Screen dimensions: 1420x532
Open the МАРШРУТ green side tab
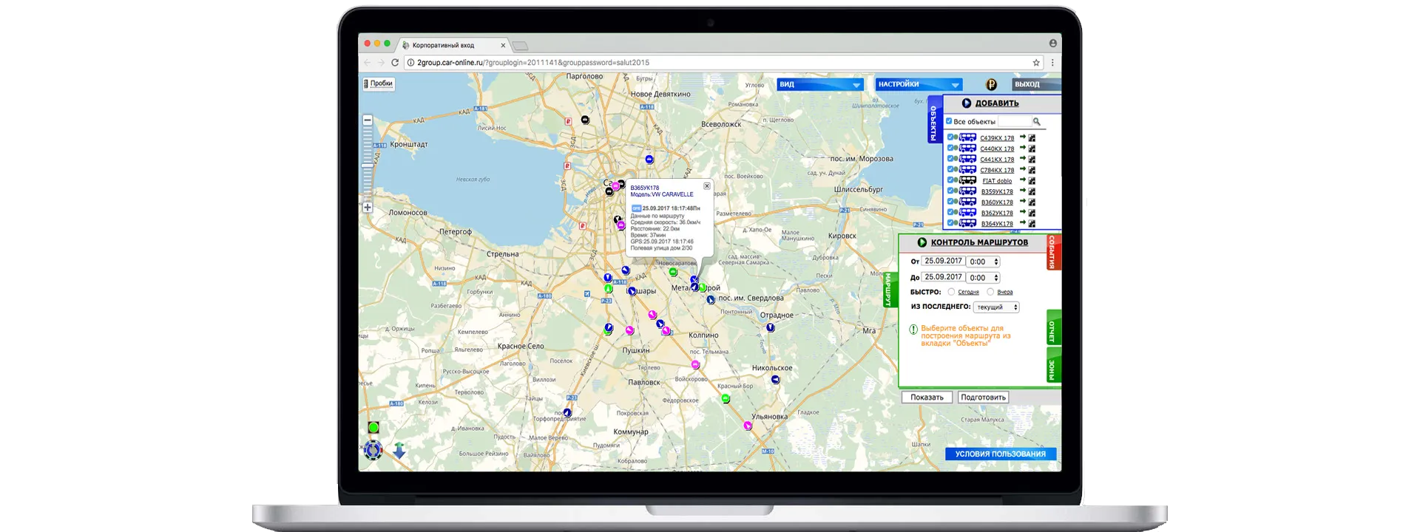pos(890,290)
